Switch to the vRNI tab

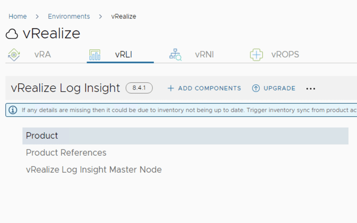tap(204, 55)
